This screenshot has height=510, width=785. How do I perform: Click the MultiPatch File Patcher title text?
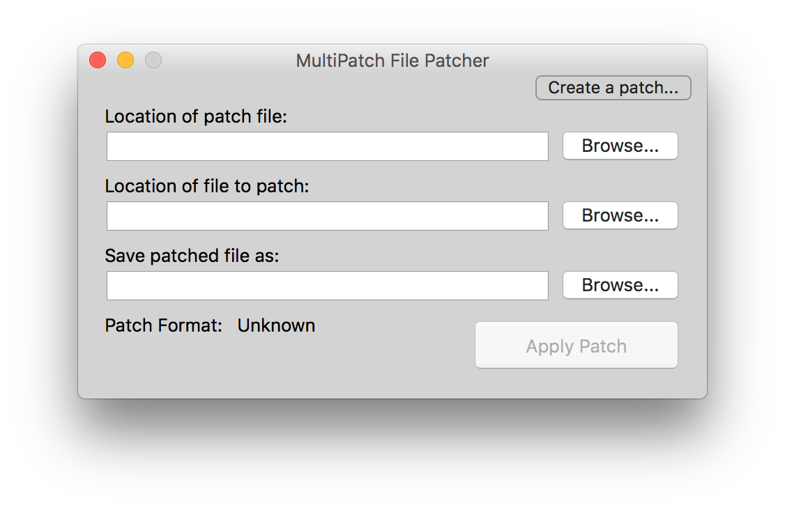[392, 61]
